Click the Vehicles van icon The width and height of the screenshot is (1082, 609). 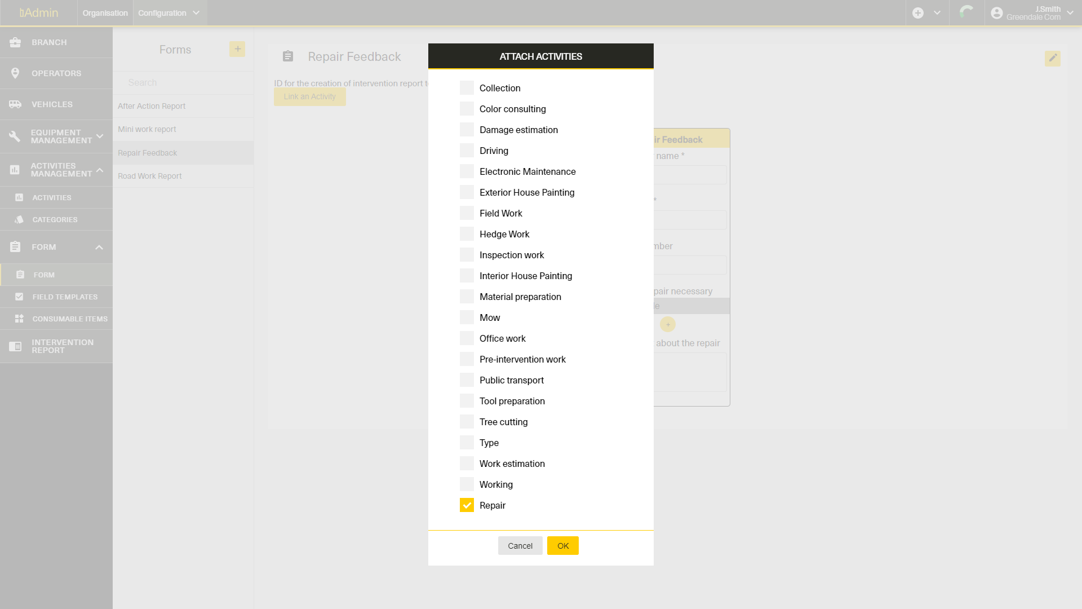tap(15, 104)
